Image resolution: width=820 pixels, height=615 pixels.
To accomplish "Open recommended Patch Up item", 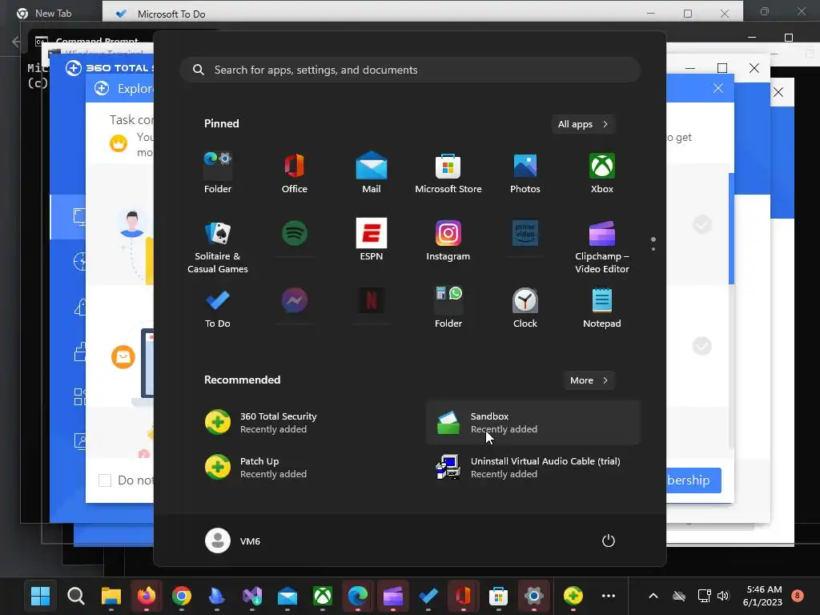I will coord(302,468).
